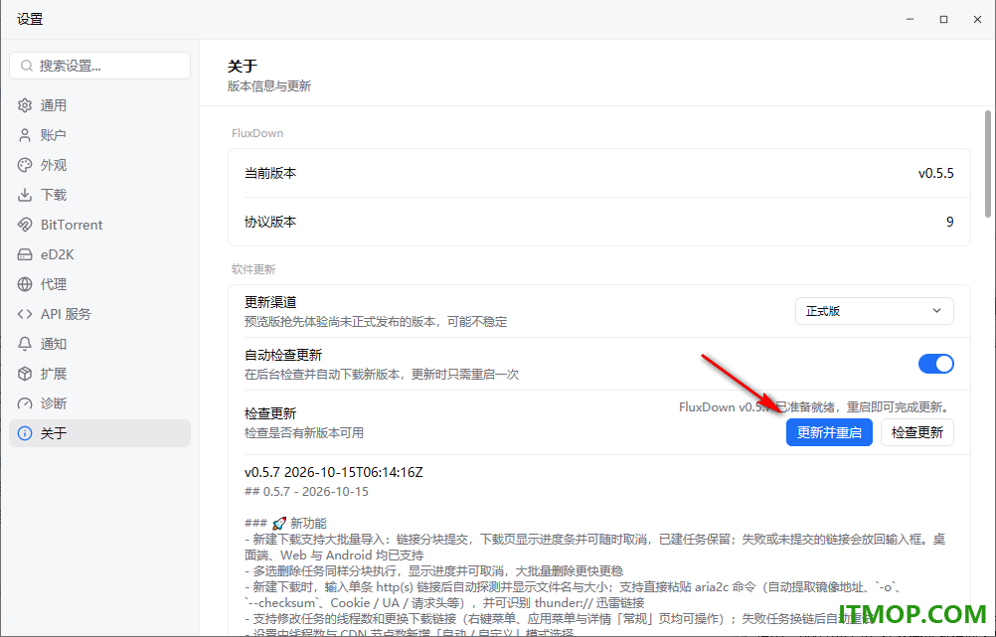Open the 扩展 settings page

point(99,374)
